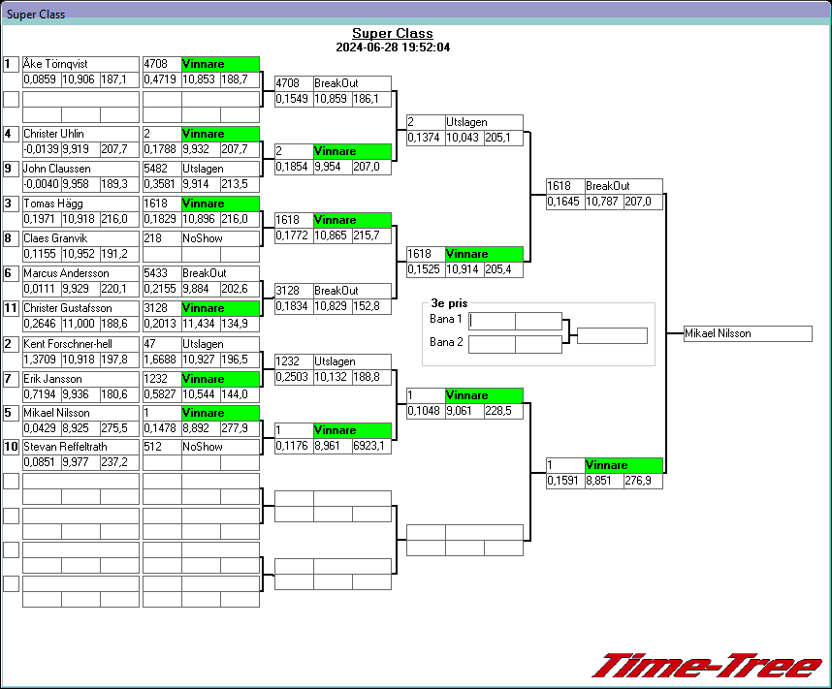
Task: Click the 3e pris winner result field
Action: (x=612, y=335)
